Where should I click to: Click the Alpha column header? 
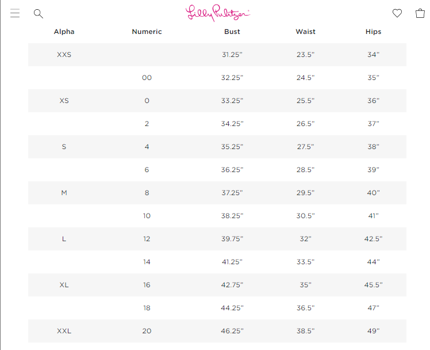[x=64, y=32]
